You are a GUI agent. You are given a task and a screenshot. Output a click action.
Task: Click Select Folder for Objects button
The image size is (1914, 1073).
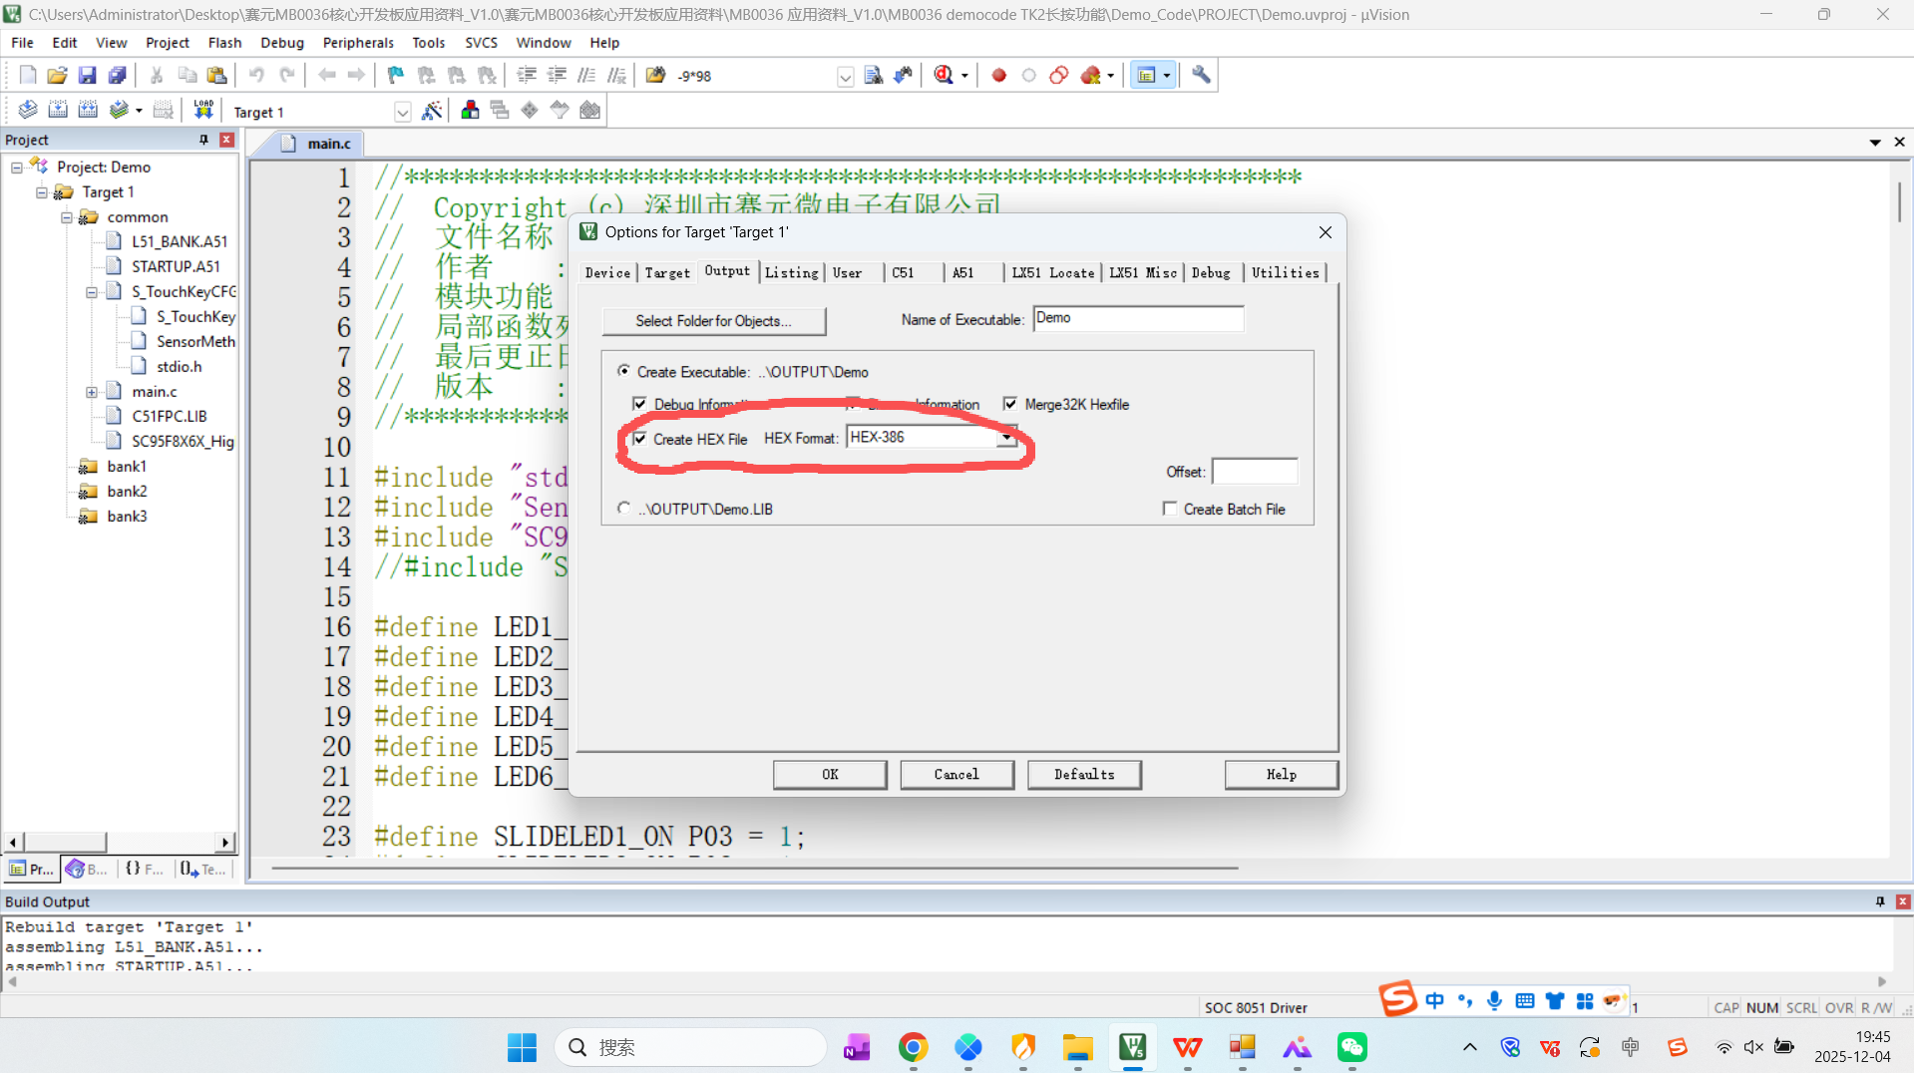pos(713,320)
